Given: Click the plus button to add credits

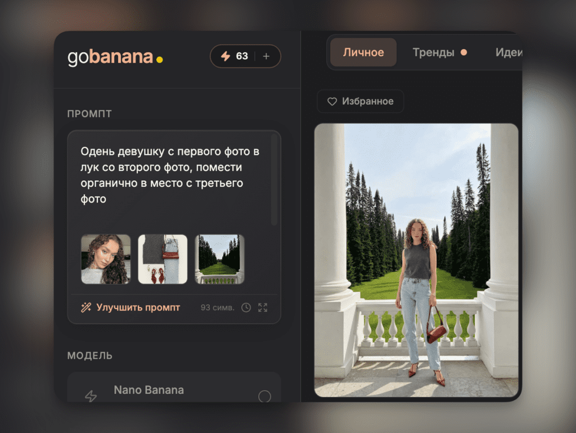Looking at the screenshot, I should click(x=265, y=56).
